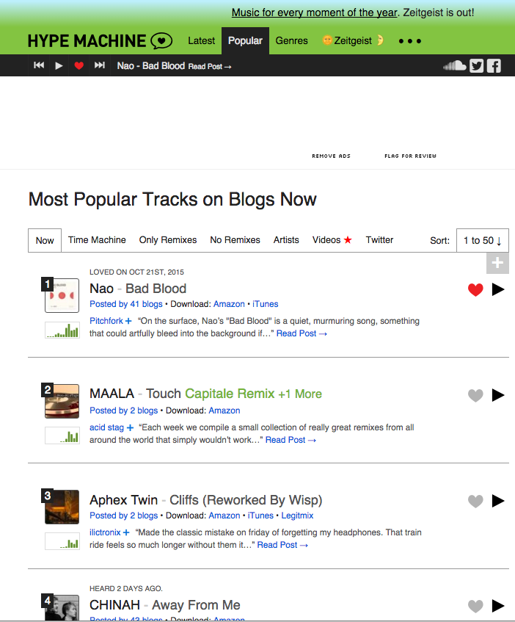Click the previous track button in player bar

tap(39, 65)
